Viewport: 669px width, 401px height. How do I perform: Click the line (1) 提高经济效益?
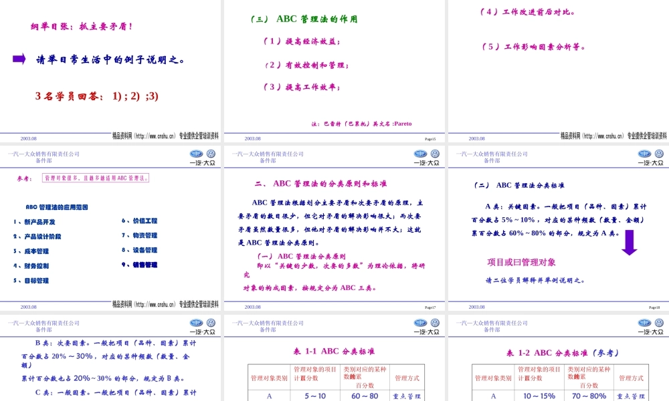click(x=302, y=41)
